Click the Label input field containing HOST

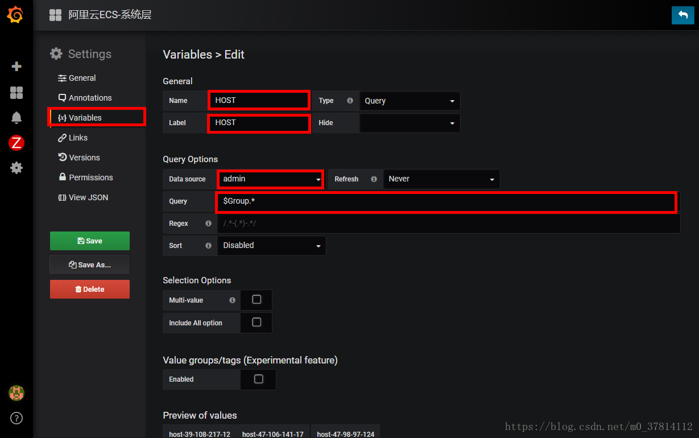tap(259, 123)
